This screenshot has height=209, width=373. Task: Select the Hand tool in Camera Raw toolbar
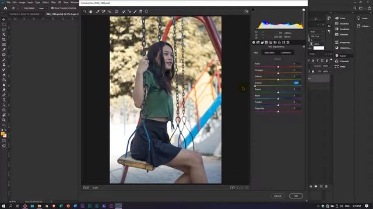91,12
